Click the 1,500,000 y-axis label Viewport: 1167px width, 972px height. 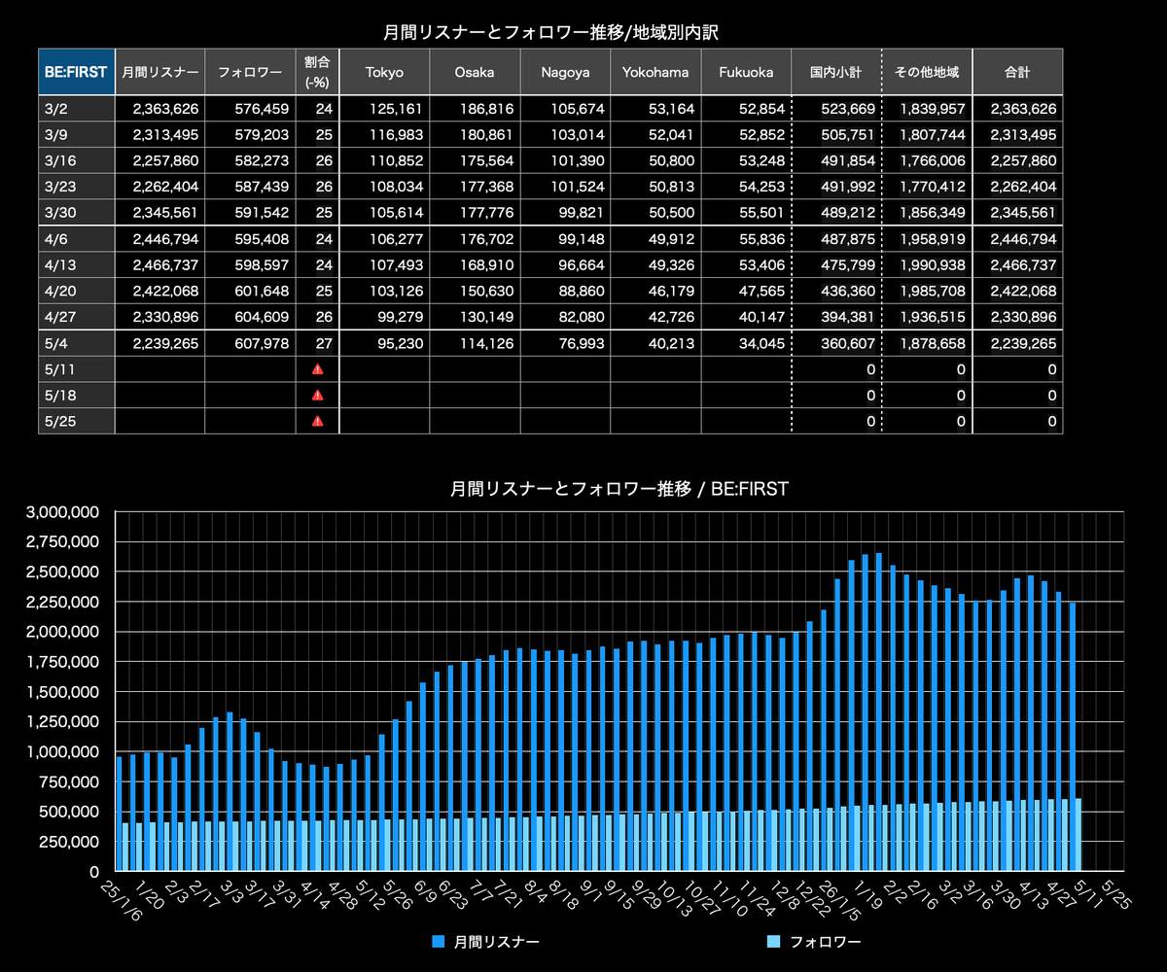pyautogui.click(x=63, y=691)
